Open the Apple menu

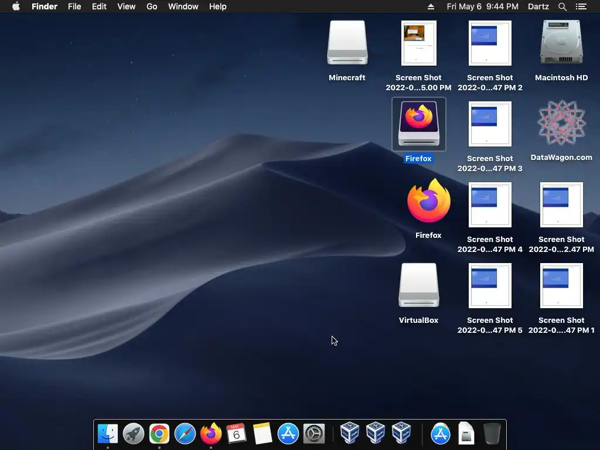point(16,6)
